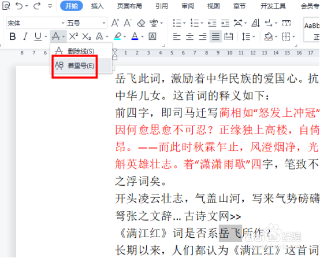The width and height of the screenshot is (320, 258).
Task: Toggle underline formatting
Action: coord(38,37)
